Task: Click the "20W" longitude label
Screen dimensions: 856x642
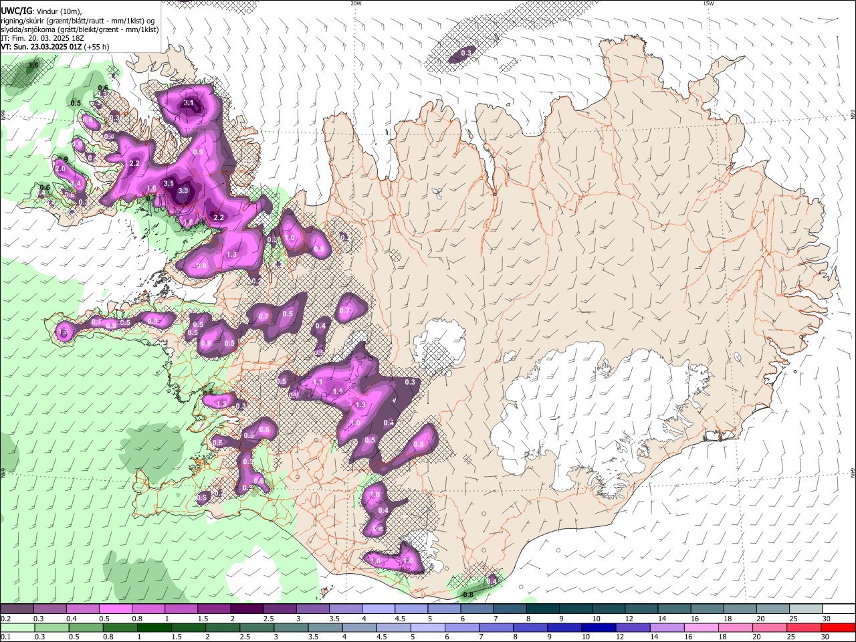Action: click(x=356, y=3)
